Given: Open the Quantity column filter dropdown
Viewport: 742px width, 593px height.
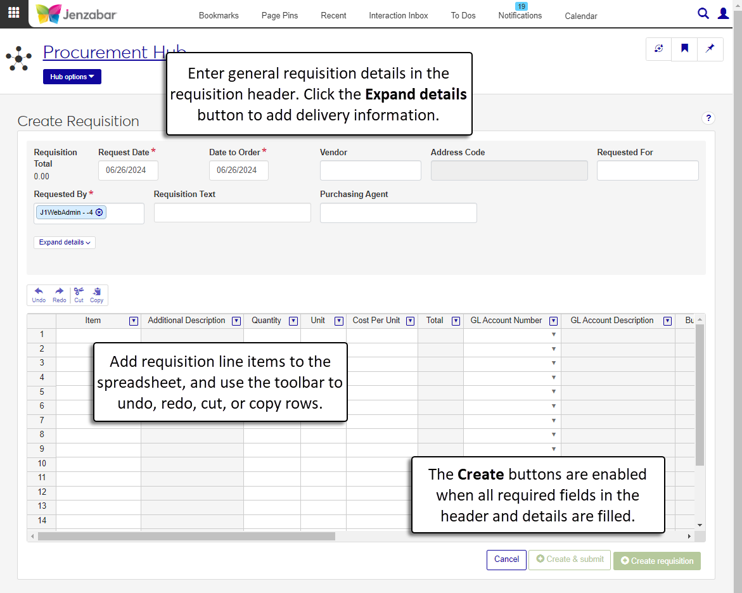Looking at the screenshot, I should (x=293, y=321).
